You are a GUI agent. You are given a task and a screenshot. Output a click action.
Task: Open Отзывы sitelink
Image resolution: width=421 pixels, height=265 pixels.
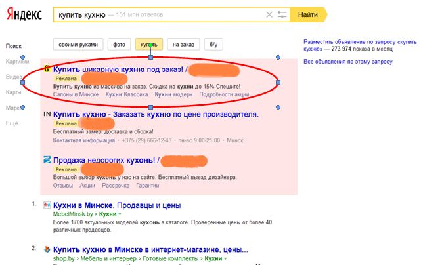[63, 186]
